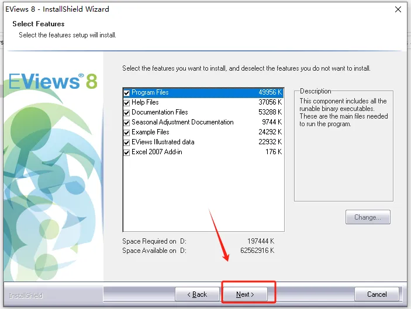
Task: Select Excel 2007 Add-in label
Action: pos(157,152)
